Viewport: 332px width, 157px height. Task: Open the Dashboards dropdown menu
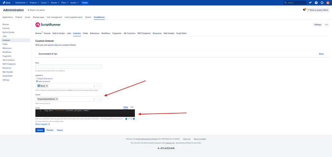click(21, 3)
